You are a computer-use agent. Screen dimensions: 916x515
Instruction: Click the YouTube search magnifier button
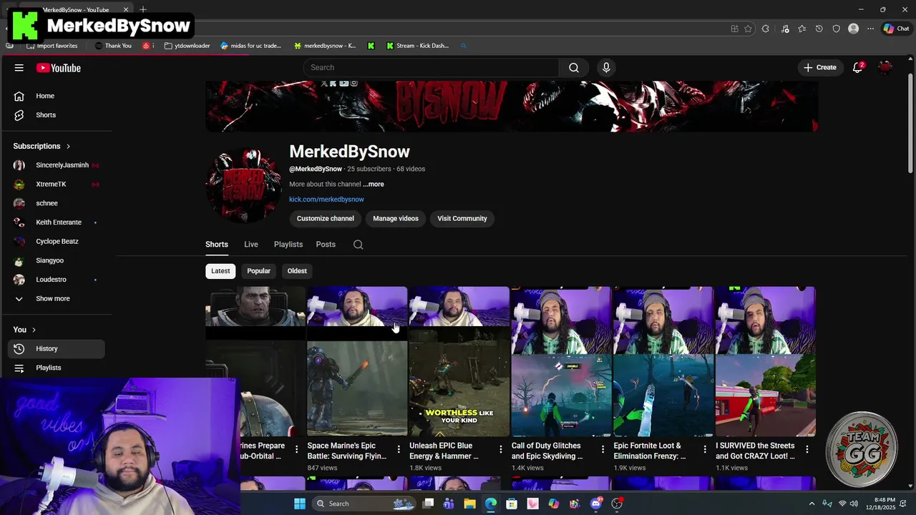pos(574,67)
